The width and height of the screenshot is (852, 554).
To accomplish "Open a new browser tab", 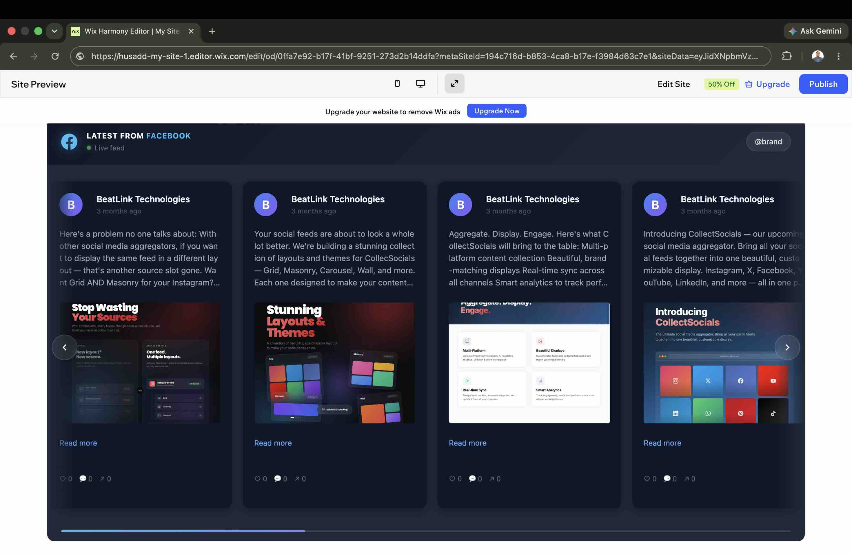I will coord(212,32).
